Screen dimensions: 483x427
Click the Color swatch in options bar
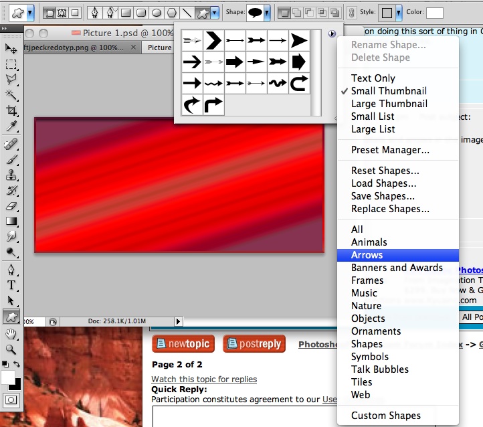coord(435,13)
